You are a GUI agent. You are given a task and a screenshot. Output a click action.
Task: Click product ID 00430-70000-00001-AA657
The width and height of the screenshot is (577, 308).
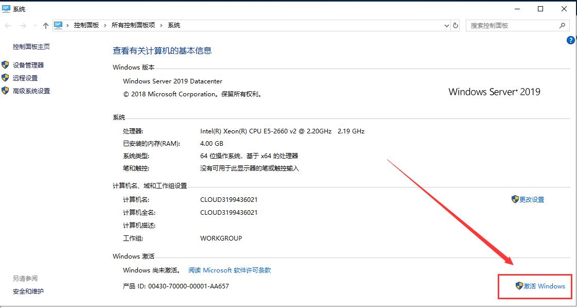coord(188,286)
